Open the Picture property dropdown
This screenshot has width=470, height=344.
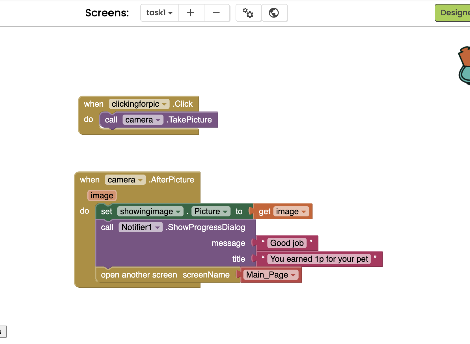(211, 211)
